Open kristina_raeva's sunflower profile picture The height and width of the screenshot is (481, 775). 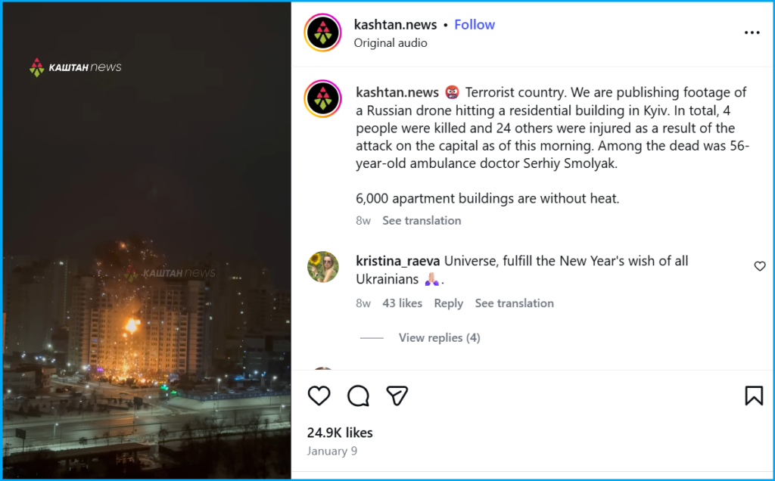point(322,267)
